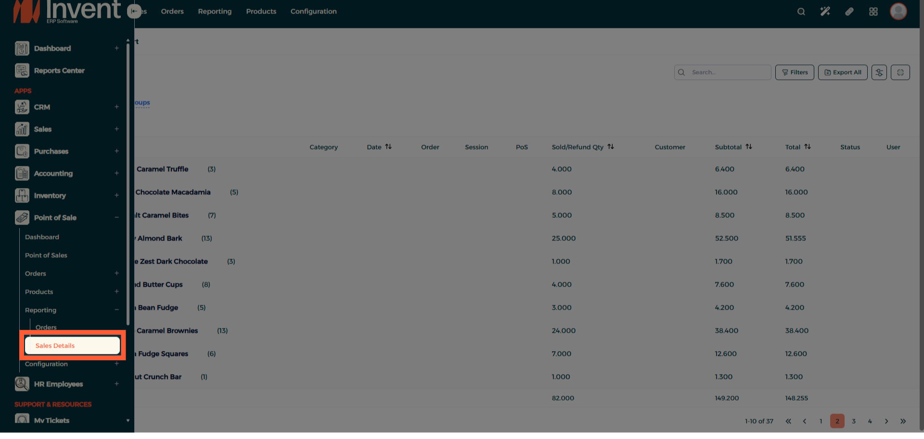
Task: Click the Customer column header
Action: click(x=670, y=147)
